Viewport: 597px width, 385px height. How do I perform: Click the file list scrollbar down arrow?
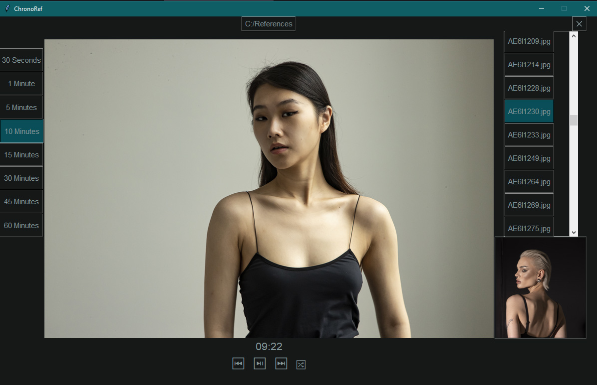pyautogui.click(x=574, y=233)
